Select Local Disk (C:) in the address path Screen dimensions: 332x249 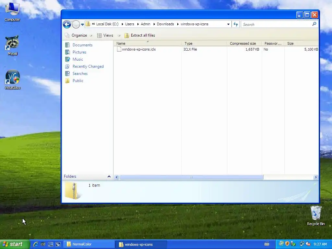[x=107, y=24]
